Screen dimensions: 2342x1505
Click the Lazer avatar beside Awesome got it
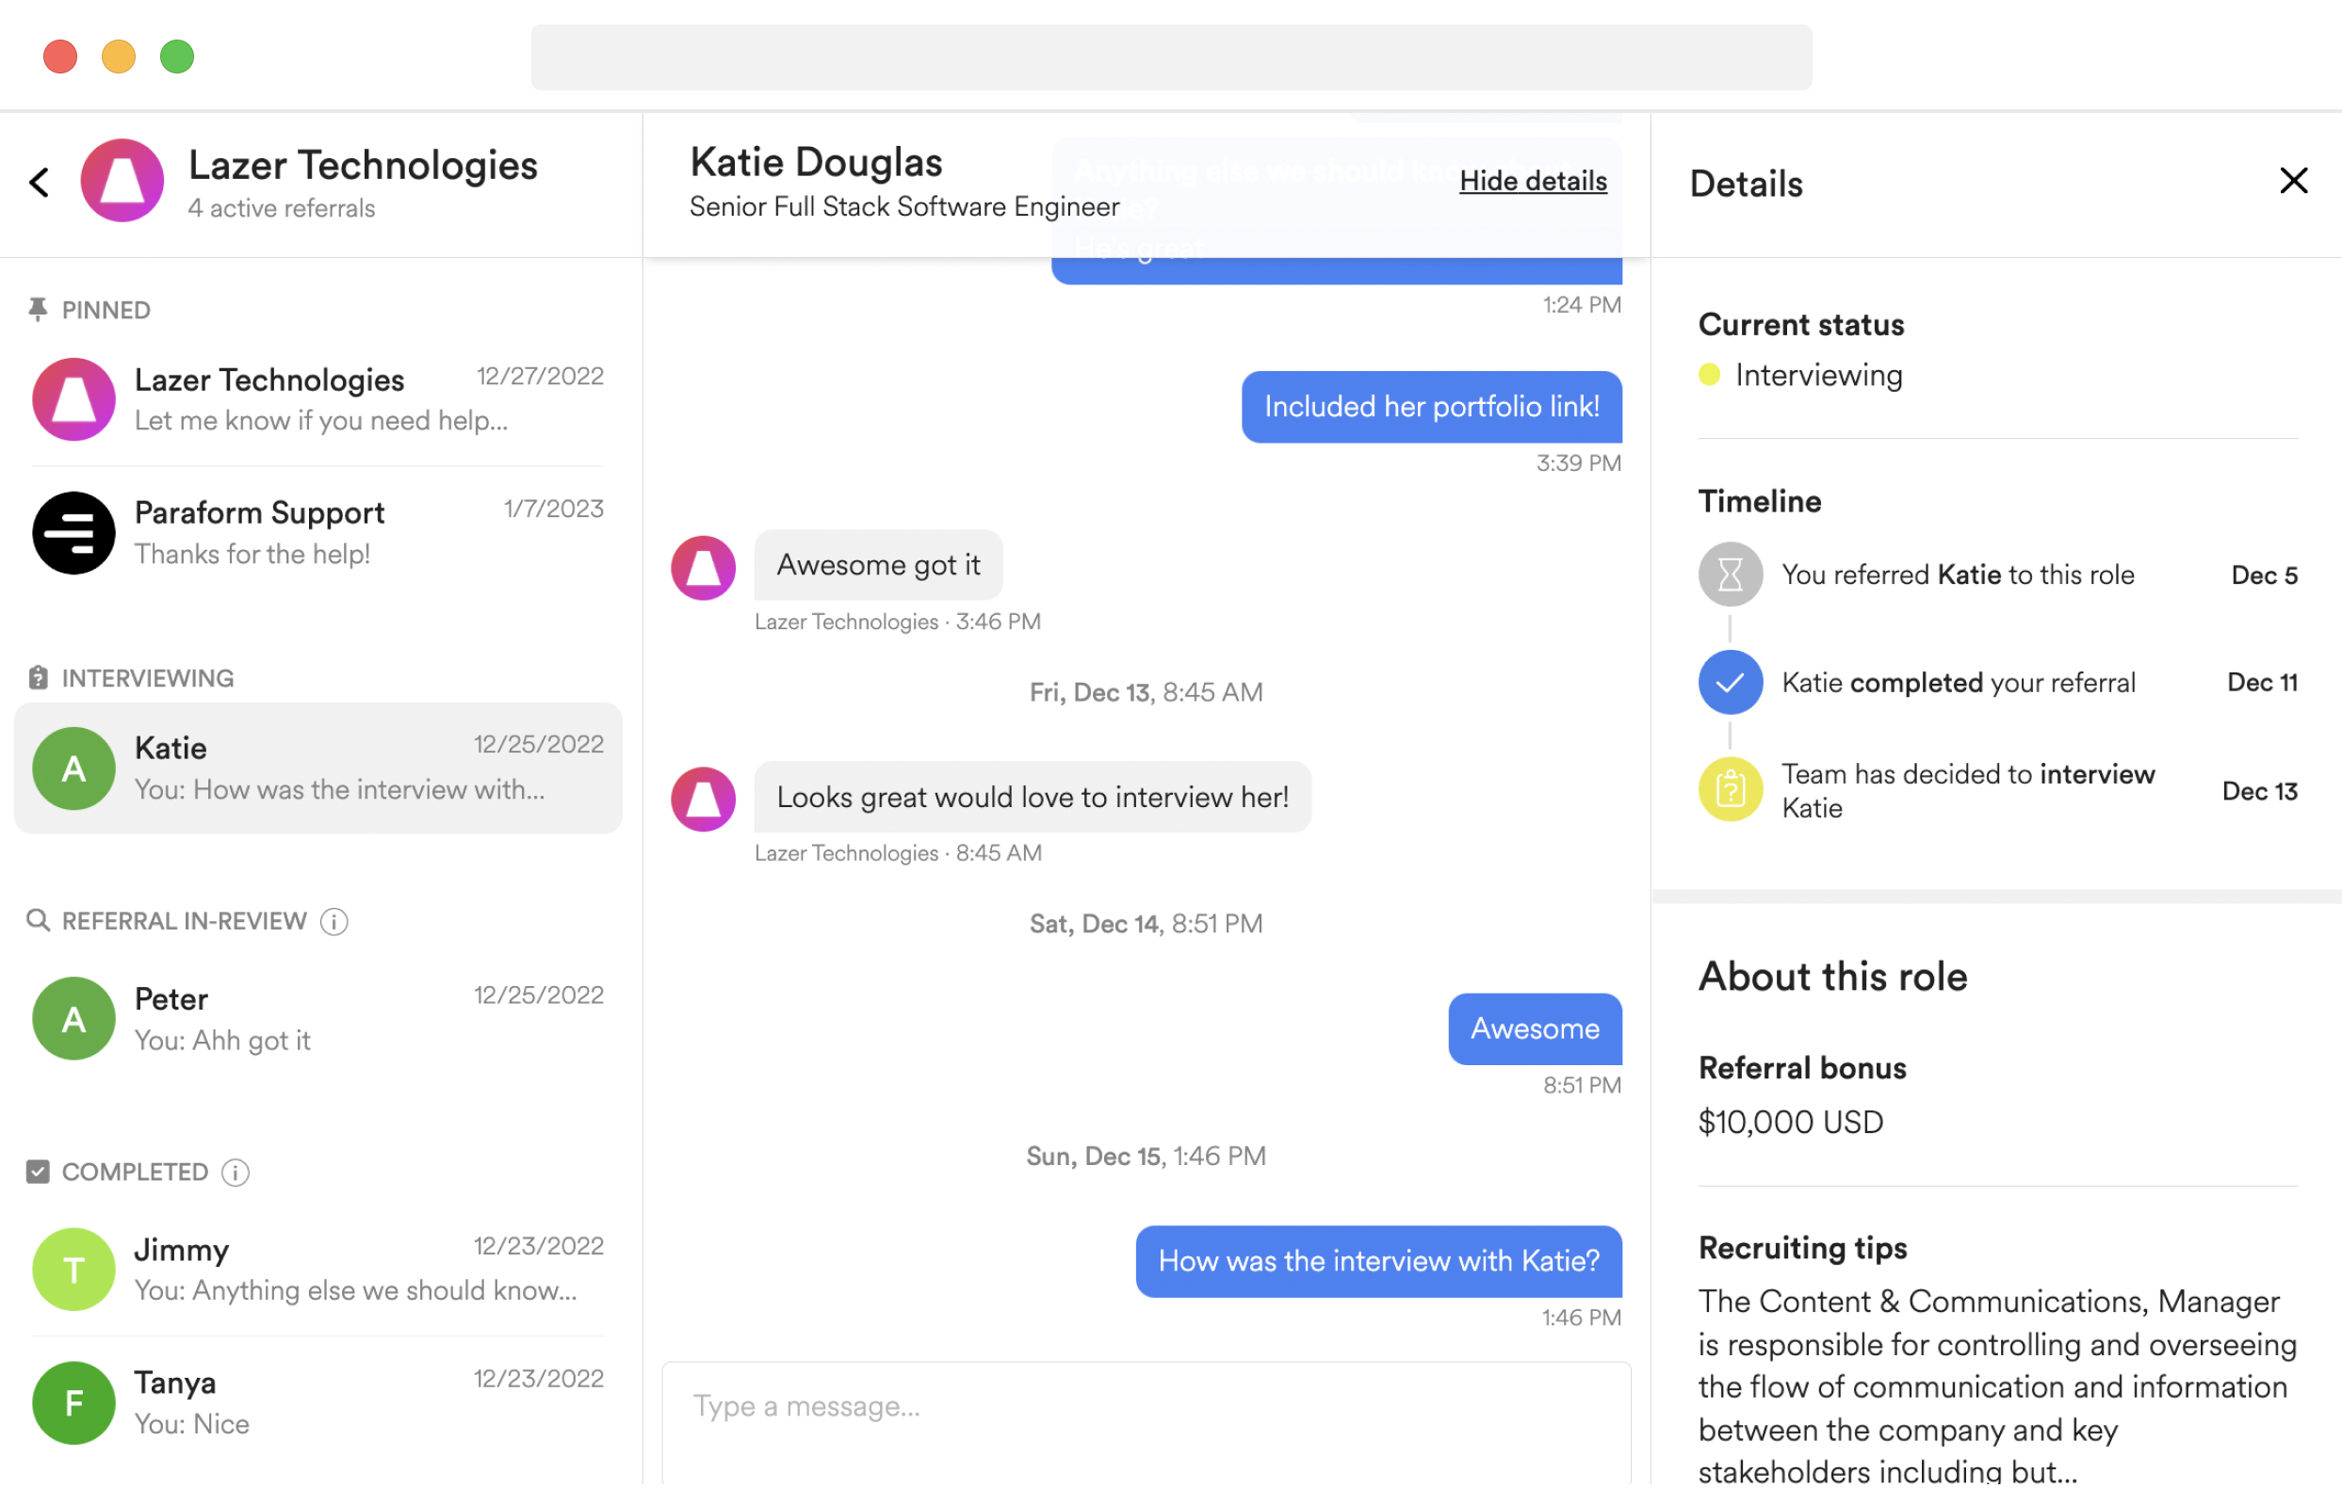coord(703,568)
